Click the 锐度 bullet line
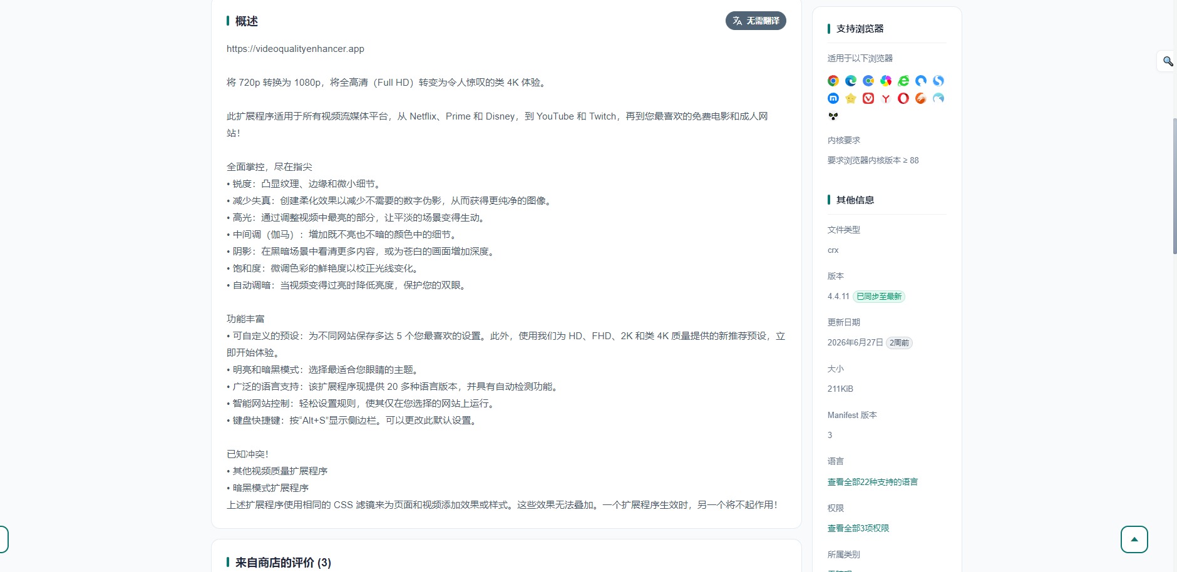1177x572 pixels. coord(304,184)
